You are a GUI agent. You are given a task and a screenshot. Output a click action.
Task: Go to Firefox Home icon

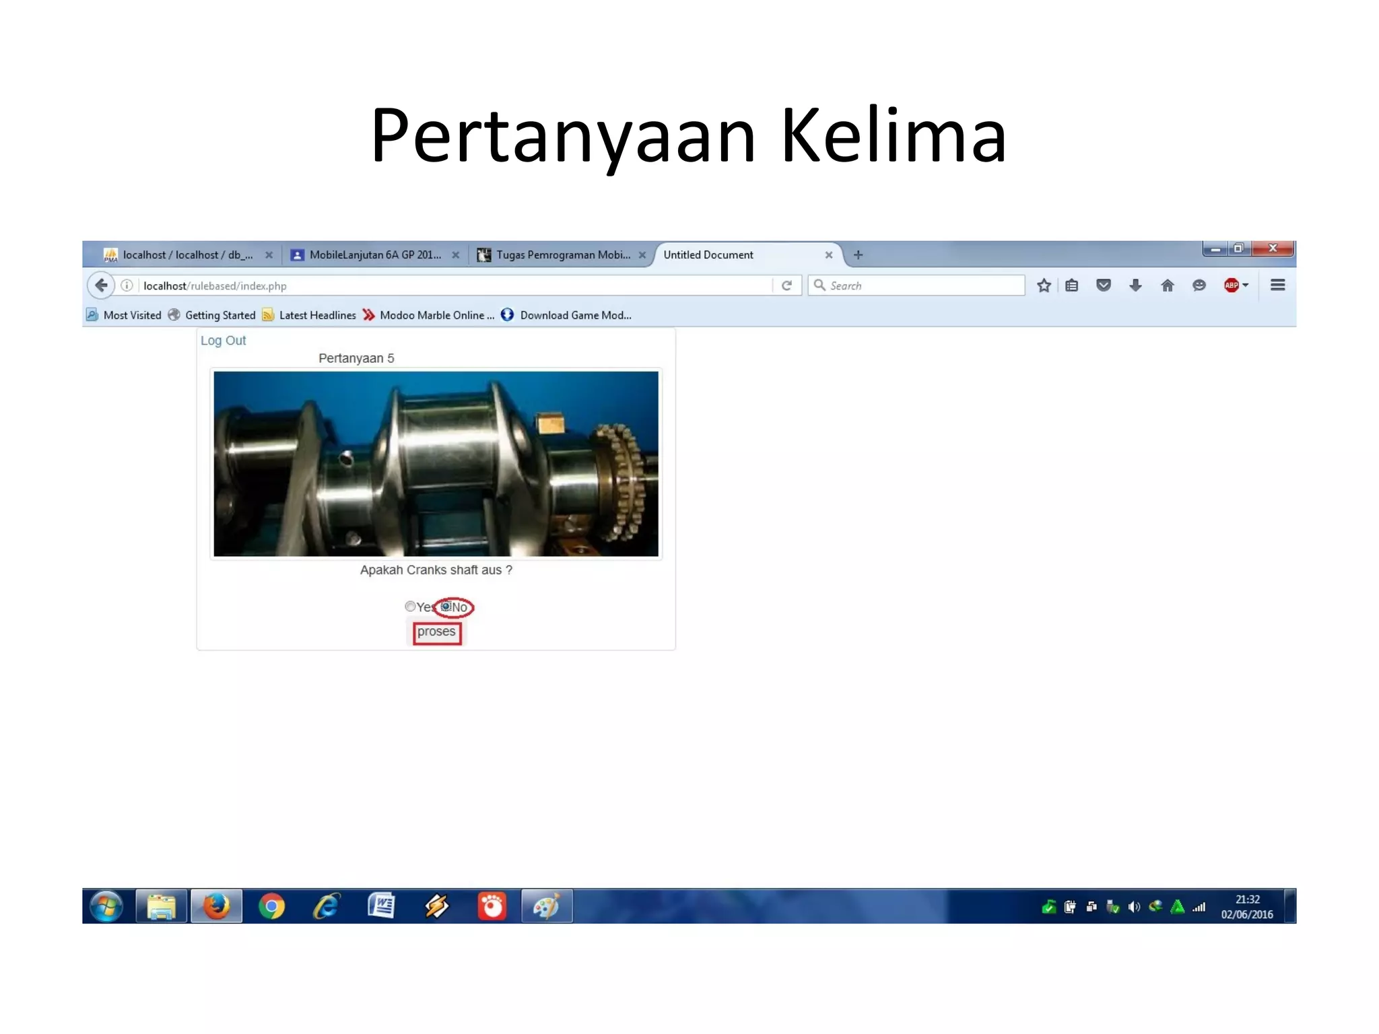pos(1168,285)
